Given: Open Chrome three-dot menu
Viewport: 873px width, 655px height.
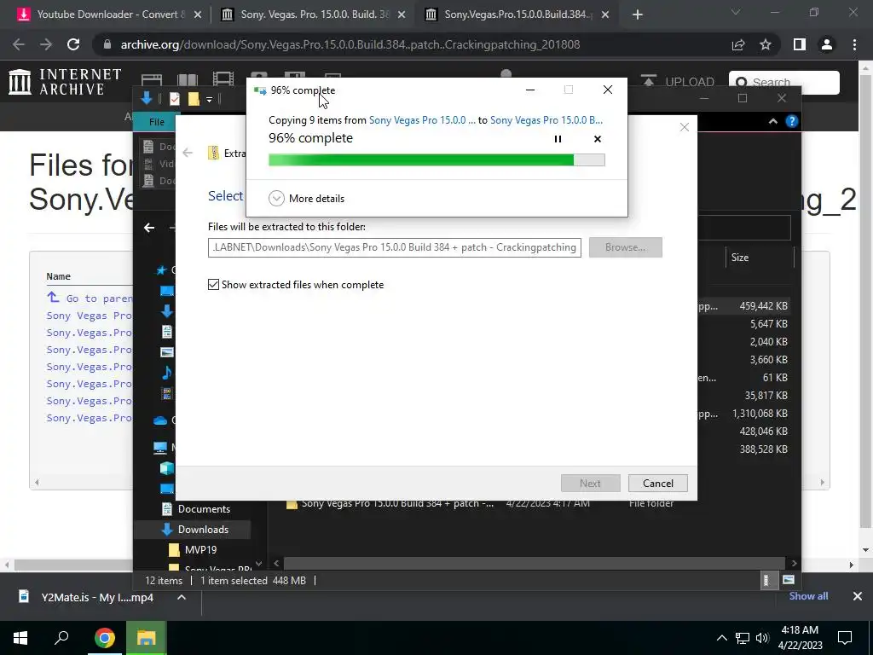Looking at the screenshot, I should (x=854, y=44).
